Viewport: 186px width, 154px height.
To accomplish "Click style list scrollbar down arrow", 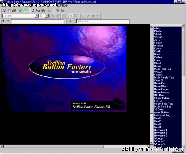I will 183,146.
